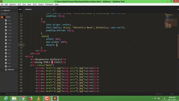Open 9.jpg image file icon in sidebar
This screenshot has width=179, height=101.
pos(6,66)
